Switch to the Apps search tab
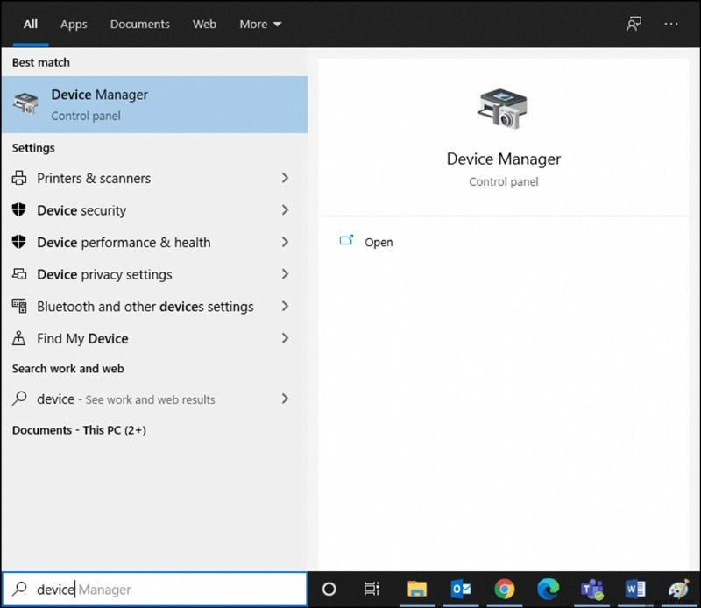The width and height of the screenshot is (701, 608). click(74, 24)
